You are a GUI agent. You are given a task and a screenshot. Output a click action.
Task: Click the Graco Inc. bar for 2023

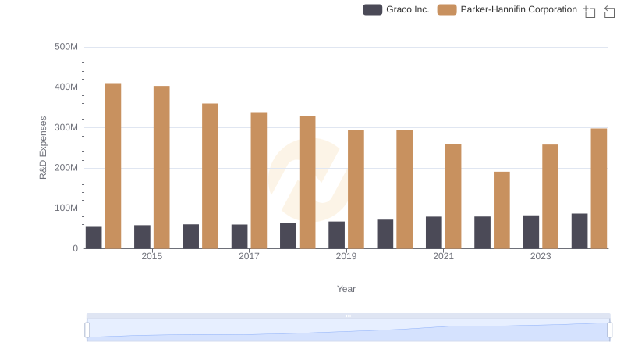pos(531,232)
